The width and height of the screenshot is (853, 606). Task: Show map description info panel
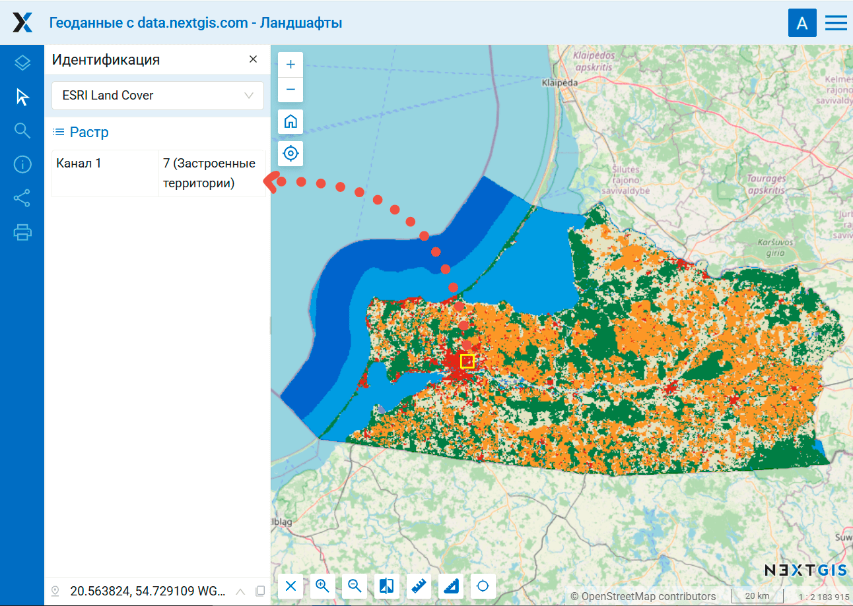tap(22, 164)
